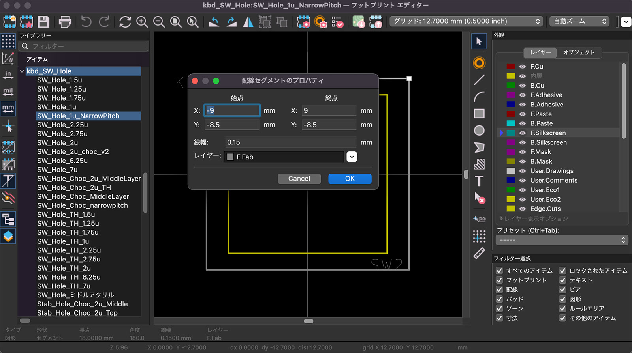The image size is (632, 353).
Task: Collapse the kbd_SW_Hole library tree
Action: [x=22, y=71]
